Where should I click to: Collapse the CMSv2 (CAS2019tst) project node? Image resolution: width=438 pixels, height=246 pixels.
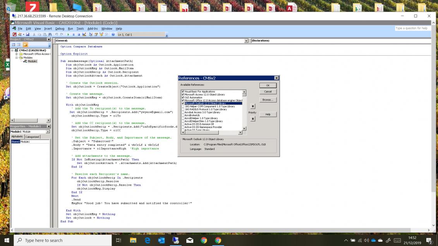[12, 51]
